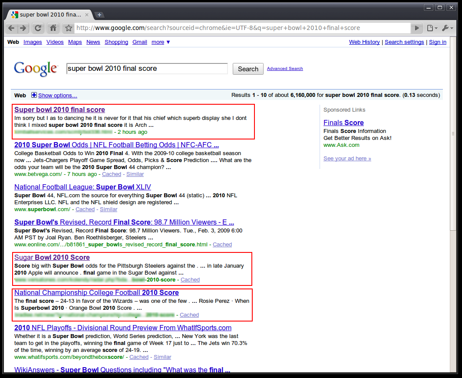Open Maps from the top navigation

point(75,42)
